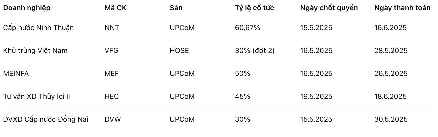Select DVXD Cấp nước Đồng Nai cell

click(46, 119)
